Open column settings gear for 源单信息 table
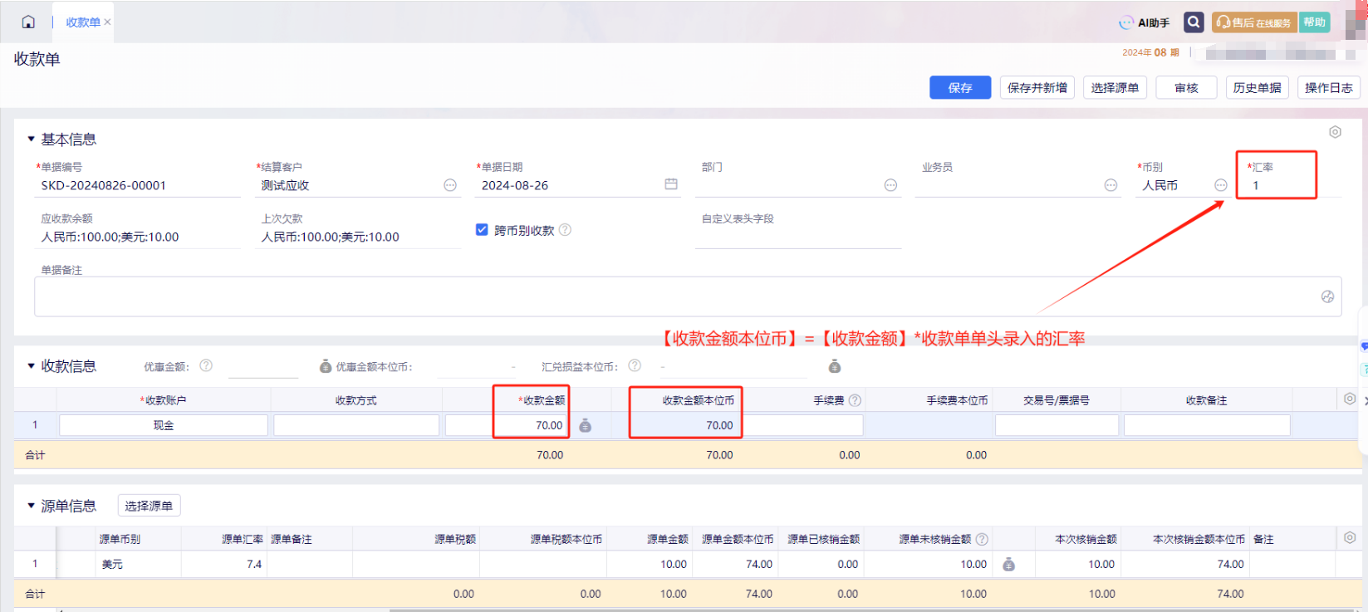Viewport: 1368px width, 612px height. point(1350,538)
